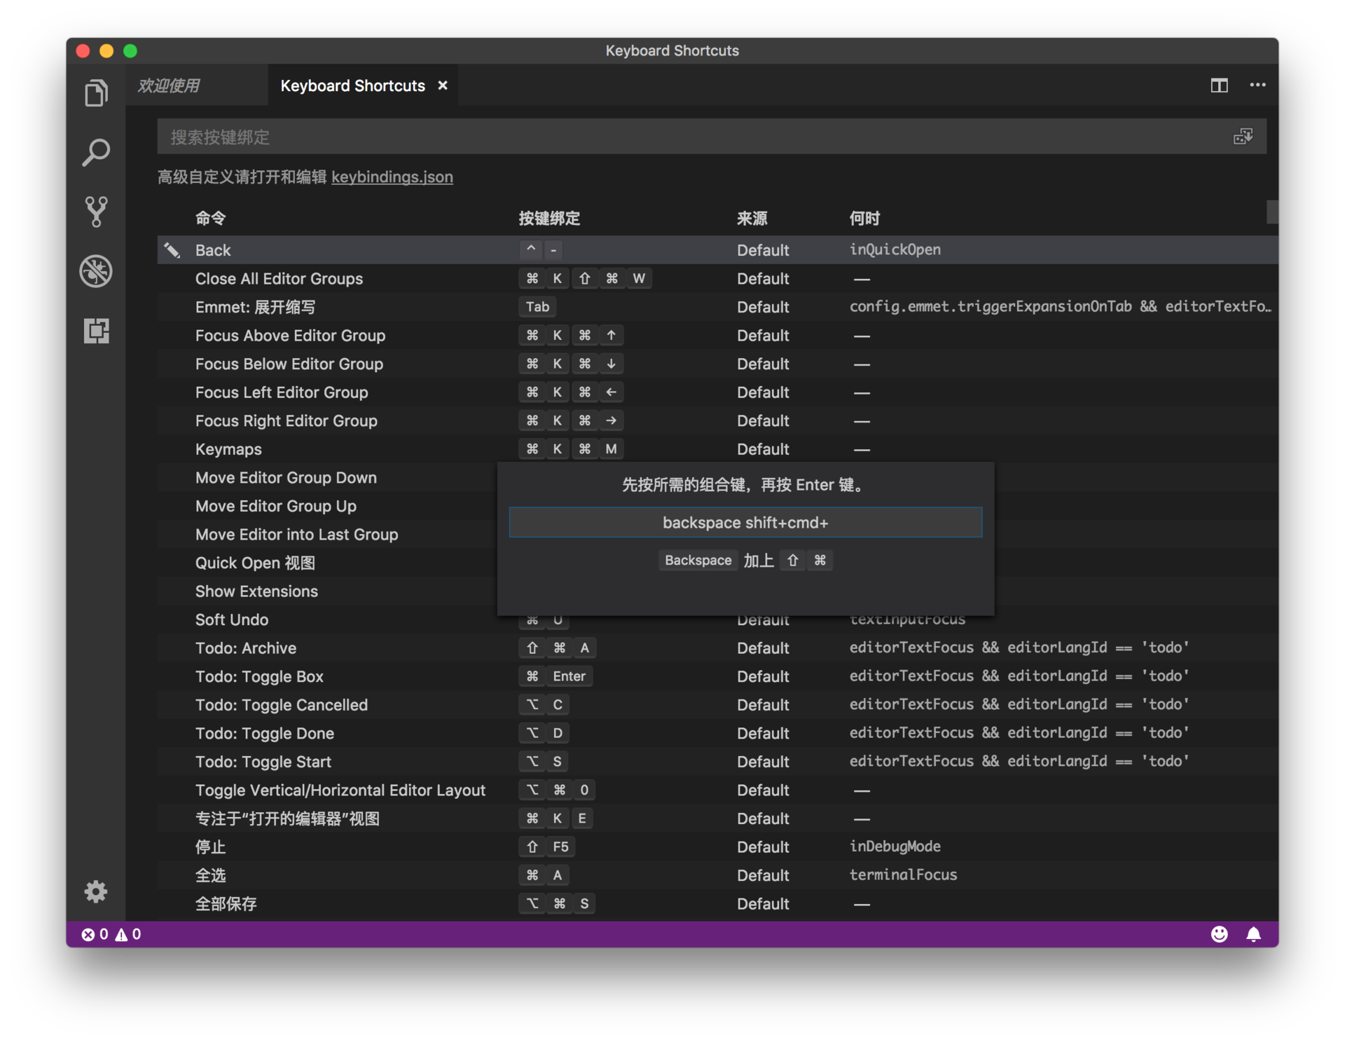This screenshot has width=1345, height=1042.
Task: Click the notification bell in status bar
Action: [1253, 934]
